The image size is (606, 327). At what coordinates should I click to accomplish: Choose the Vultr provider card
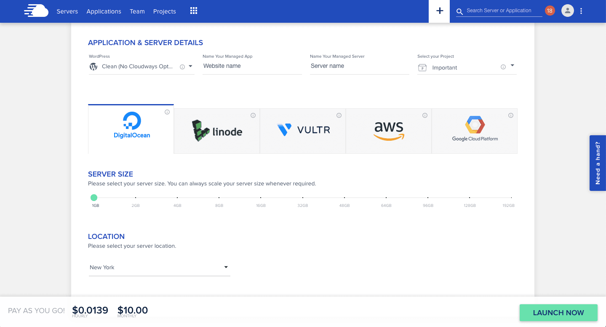click(x=303, y=130)
